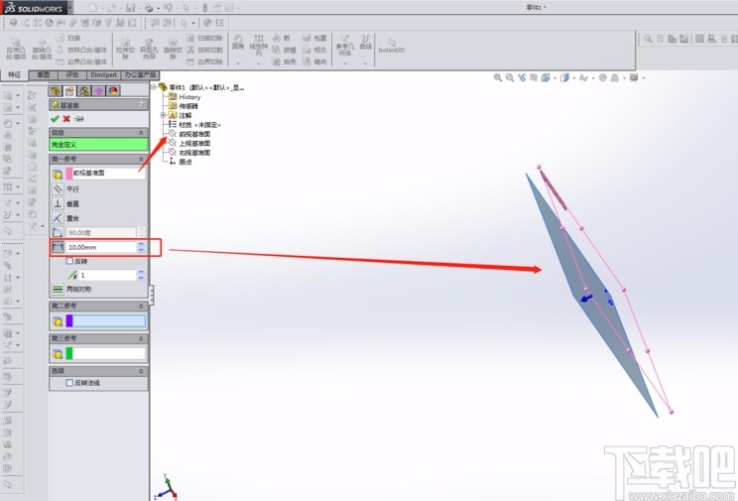Collapse the Options (选项) section
Viewport: 738px width, 501px height.
[x=141, y=371]
